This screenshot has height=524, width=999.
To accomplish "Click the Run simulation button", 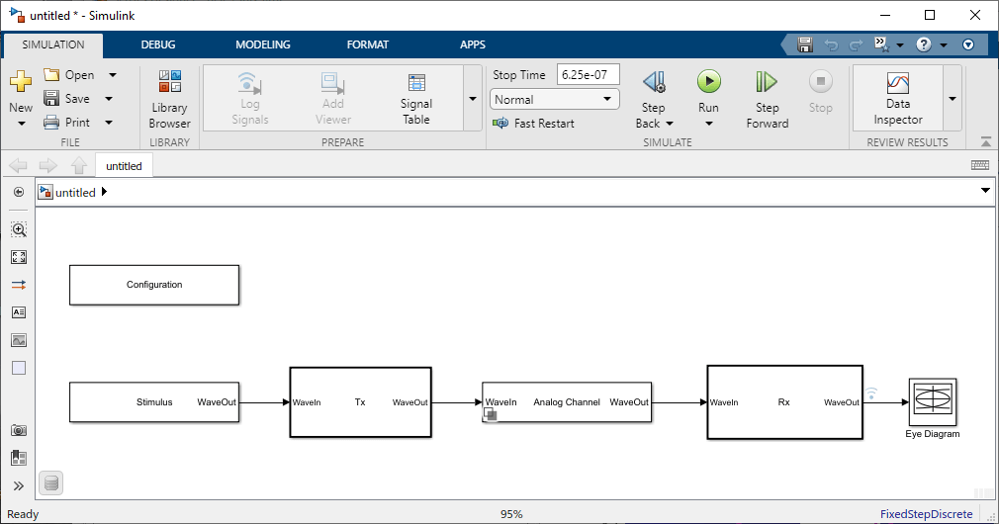I will click(x=708, y=81).
